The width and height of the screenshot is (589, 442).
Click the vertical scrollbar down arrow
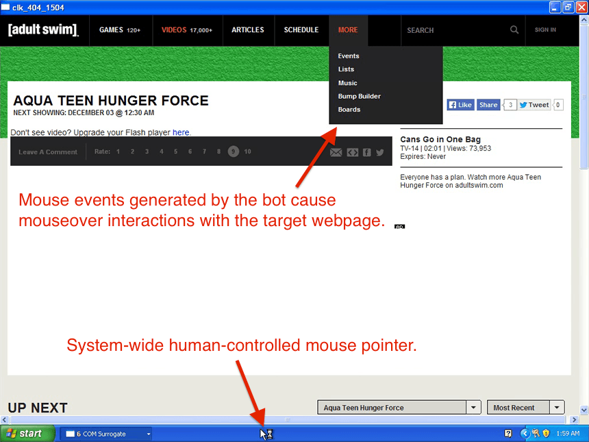point(584,410)
